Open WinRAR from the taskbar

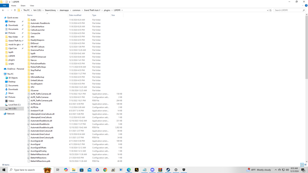160,170
